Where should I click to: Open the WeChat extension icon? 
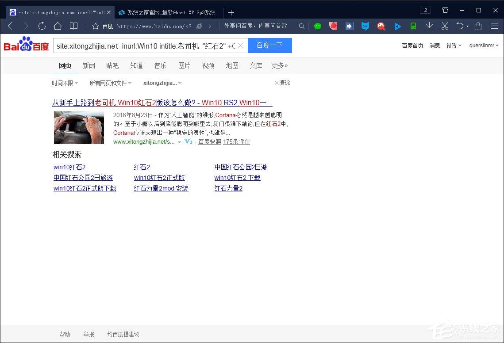click(x=318, y=26)
